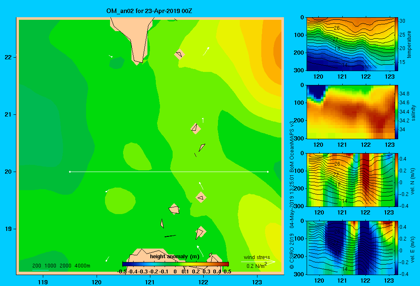The width and height of the screenshot is (420, 286).
Task: Select the transect line's western endpoint marker
Action: click(70, 172)
